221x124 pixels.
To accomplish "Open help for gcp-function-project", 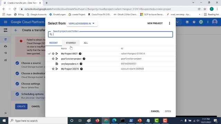I will [84, 59].
